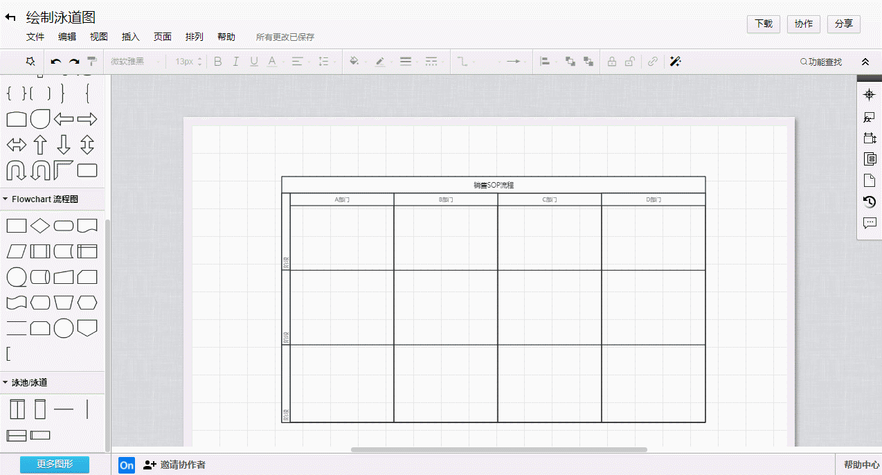Open the history panel on the right sidebar

click(x=869, y=201)
